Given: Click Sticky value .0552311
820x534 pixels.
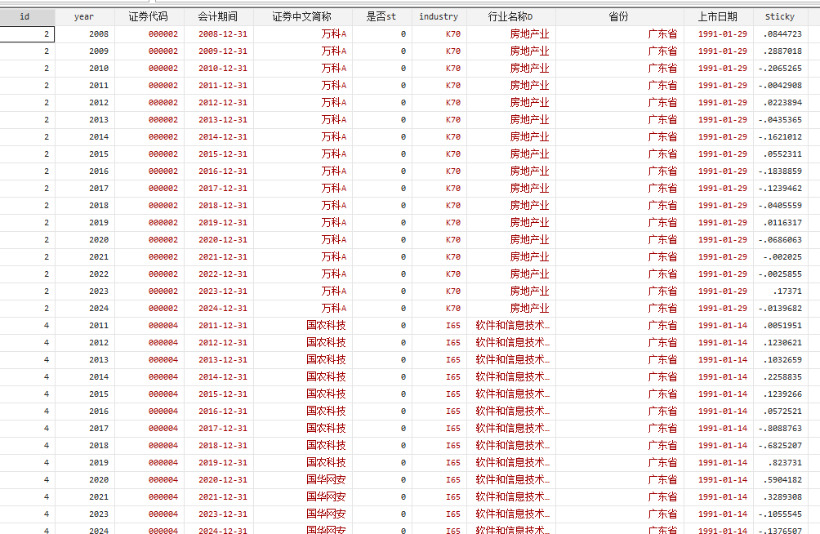Looking at the screenshot, I should point(782,154).
